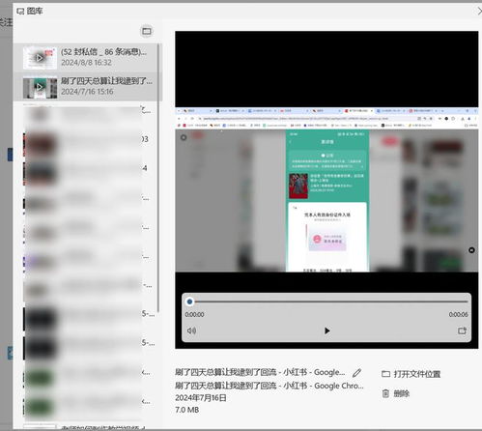Click the share/export icon in player controls

click(462, 330)
